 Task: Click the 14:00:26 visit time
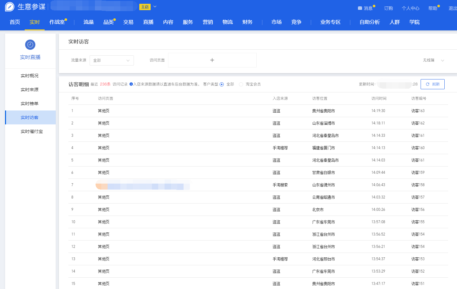(x=378, y=210)
